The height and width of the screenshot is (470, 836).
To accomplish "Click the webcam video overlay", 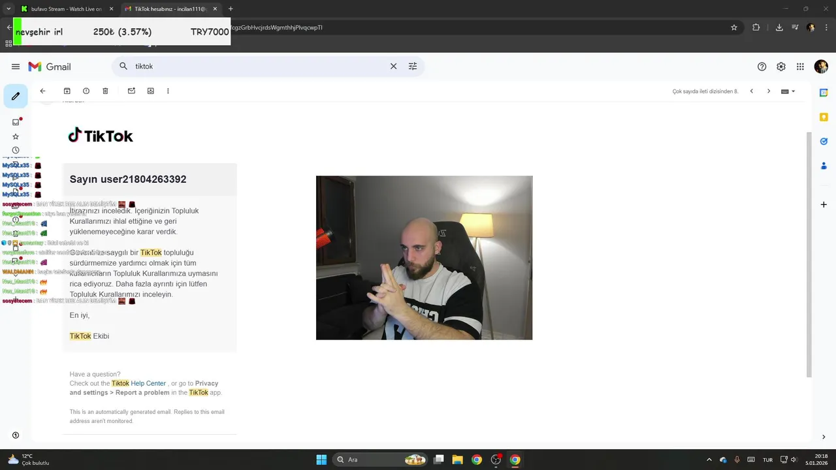I will pyautogui.click(x=424, y=258).
